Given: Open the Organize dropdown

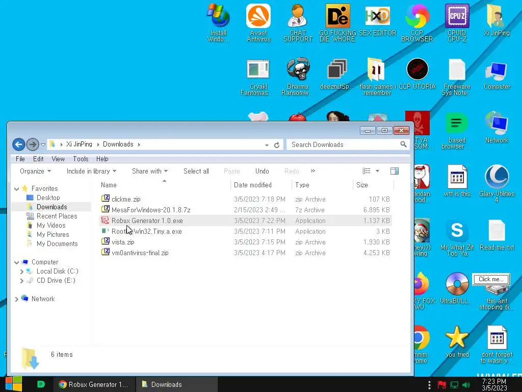Looking at the screenshot, I should [35, 171].
